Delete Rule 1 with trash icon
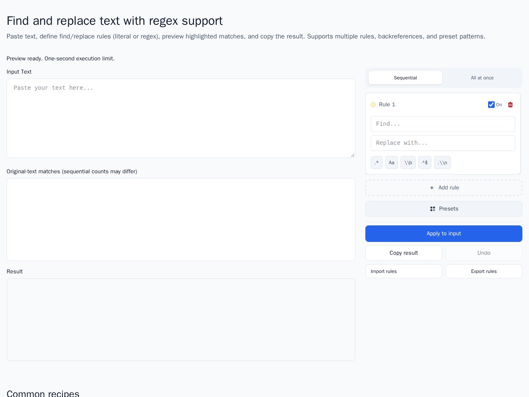 pos(510,105)
